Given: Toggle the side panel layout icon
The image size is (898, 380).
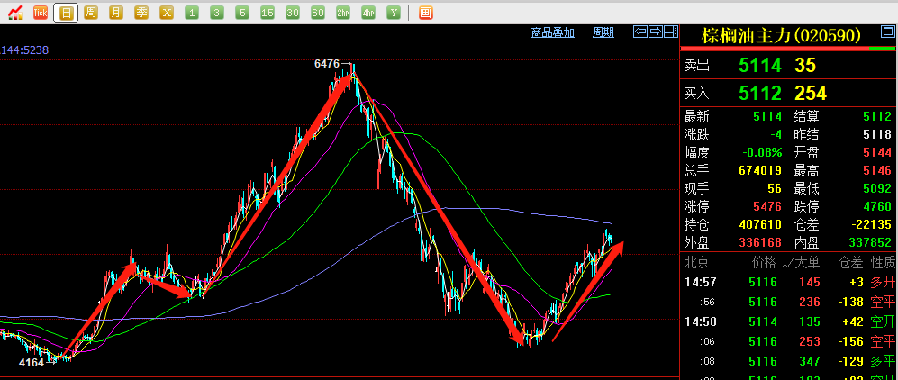Looking at the screenshot, I should pos(671,32).
